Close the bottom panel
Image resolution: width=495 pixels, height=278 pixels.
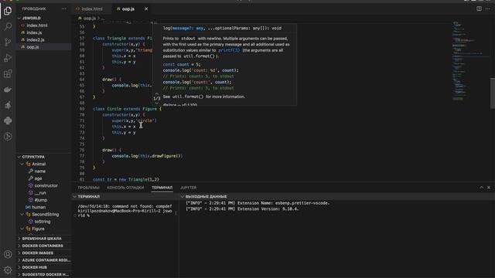tap(489, 188)
